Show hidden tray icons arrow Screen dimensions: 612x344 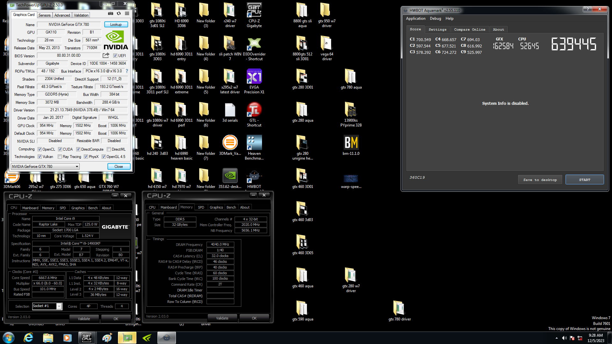[557, 338]
